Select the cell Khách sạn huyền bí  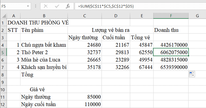44,67
